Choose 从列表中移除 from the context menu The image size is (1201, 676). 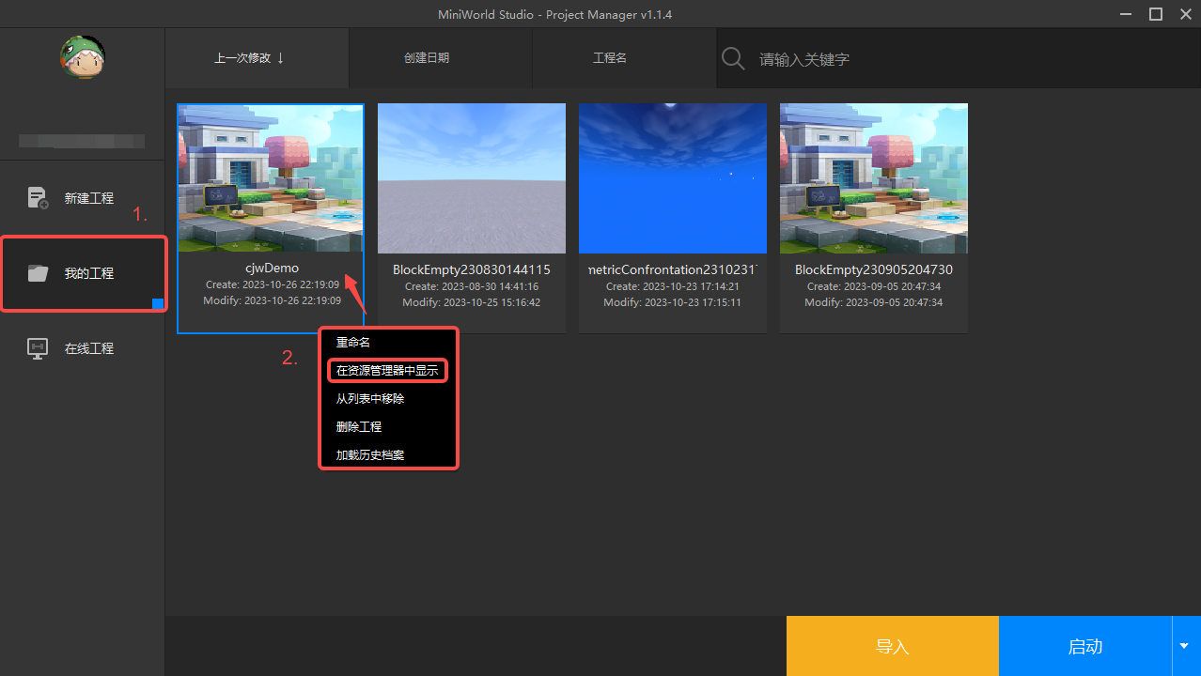[x=388, y=399]
